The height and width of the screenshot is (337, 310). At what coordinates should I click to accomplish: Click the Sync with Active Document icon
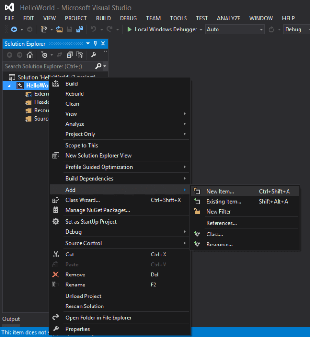point(60,55)
